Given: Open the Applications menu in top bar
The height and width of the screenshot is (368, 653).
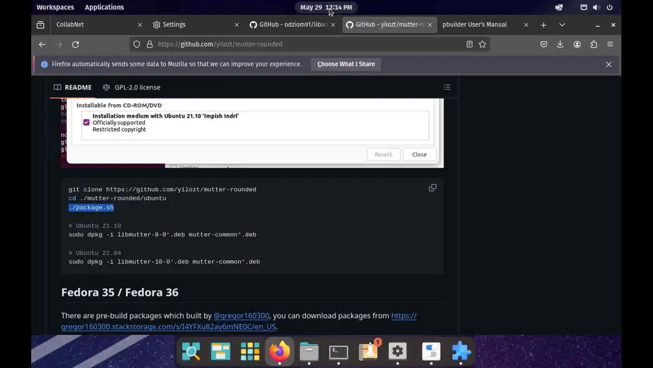Looking at the screenshot, I should 104,7.
